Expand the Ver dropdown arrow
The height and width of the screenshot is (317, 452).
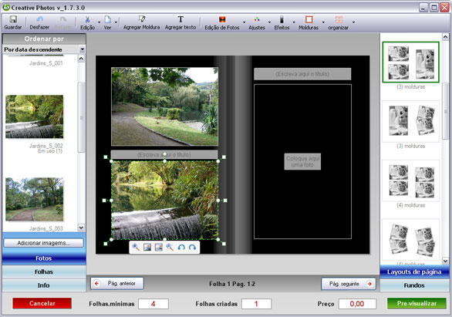(x=116, y=22)
